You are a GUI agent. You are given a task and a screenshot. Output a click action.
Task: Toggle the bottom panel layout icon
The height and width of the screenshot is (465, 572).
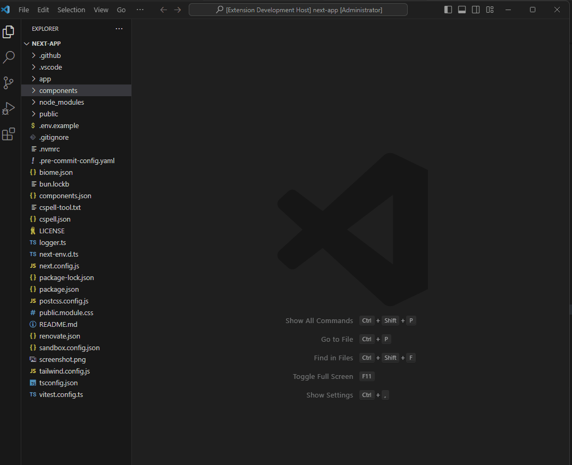[462, 10]
